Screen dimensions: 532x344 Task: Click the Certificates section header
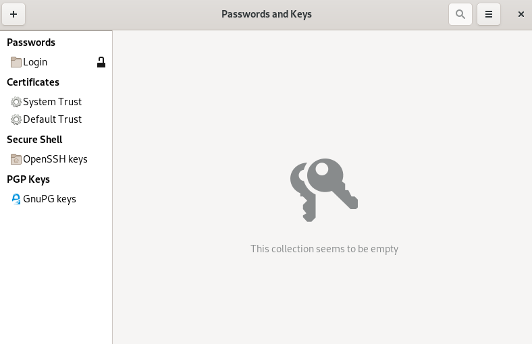(x=33, y=82)
